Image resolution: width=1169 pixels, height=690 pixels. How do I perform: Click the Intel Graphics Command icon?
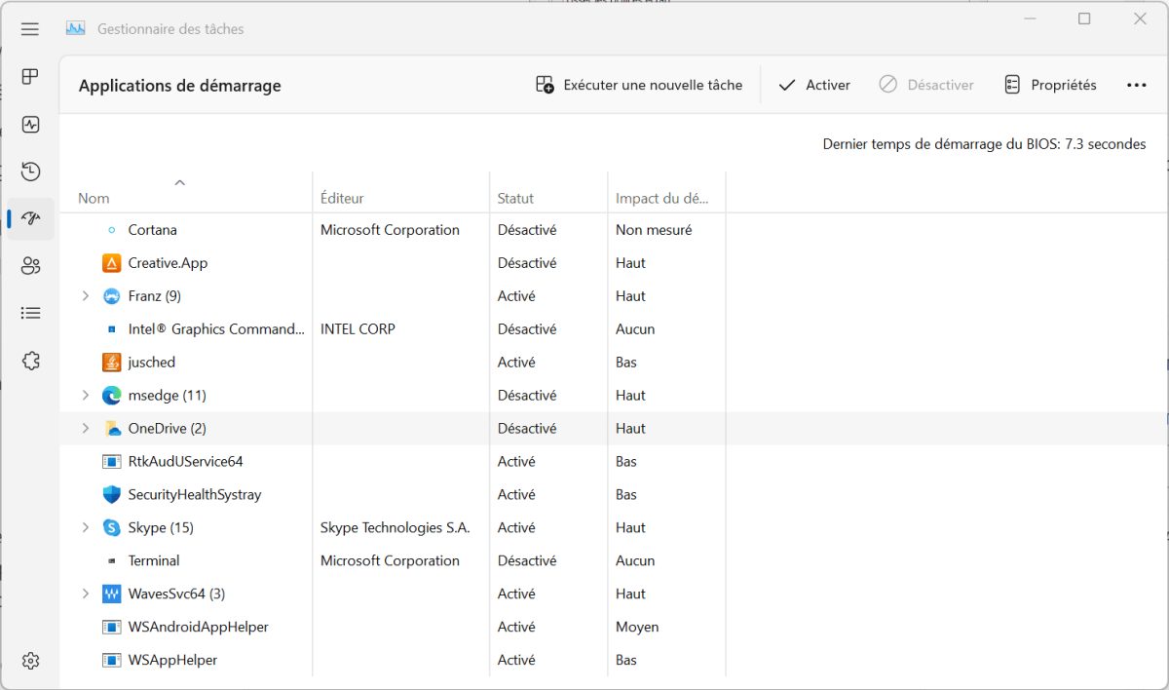point(111,329)
